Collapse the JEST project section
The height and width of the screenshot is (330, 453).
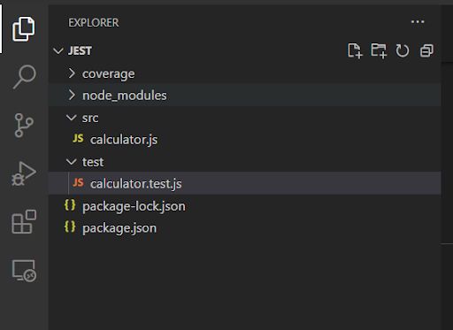pyautogui.click(x=58, y=51)
